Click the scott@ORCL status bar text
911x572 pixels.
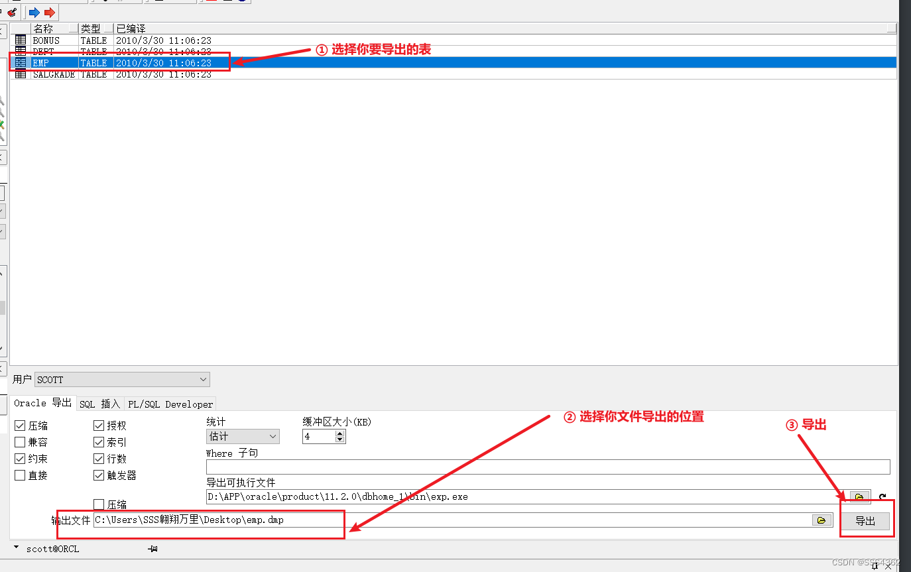(x=52, y=549)
